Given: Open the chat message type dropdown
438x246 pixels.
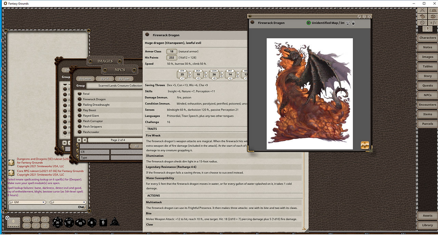Looking at the screenshot, I should point(83,202).
